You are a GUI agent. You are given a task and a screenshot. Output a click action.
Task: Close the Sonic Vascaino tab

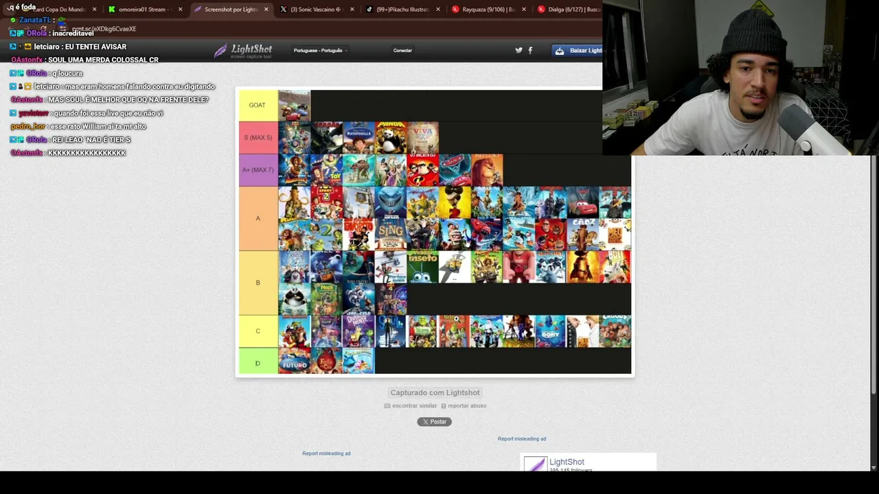click(352, 10)
